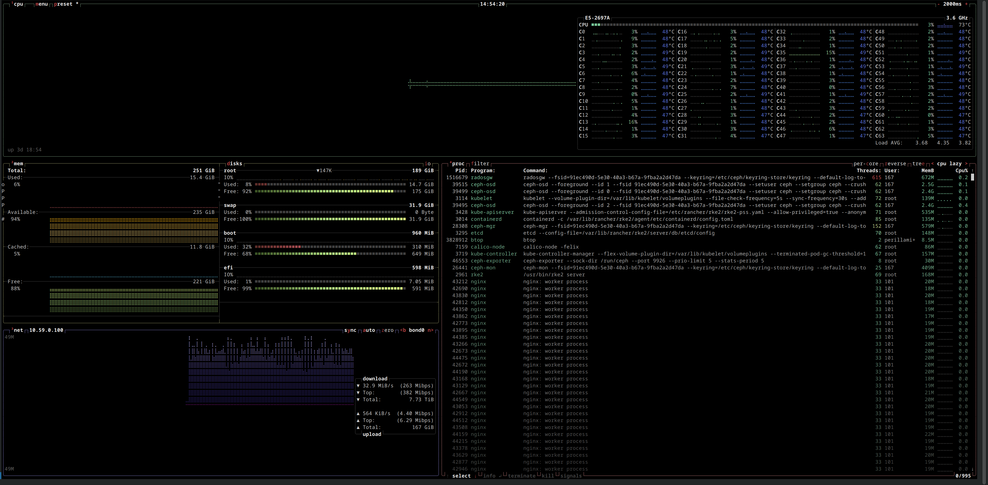This screenshot has height=485, width=988.
Task: Click the left arrow beside cpu lazy sorting
Action: click(x=932, y=163)
